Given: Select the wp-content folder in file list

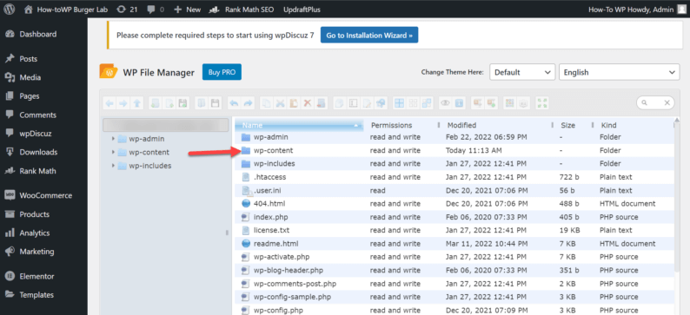Looking at the screenshot, I should coord(454,150).
